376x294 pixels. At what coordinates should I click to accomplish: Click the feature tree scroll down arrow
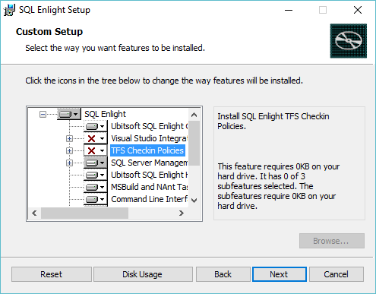(x=194, y=201)
